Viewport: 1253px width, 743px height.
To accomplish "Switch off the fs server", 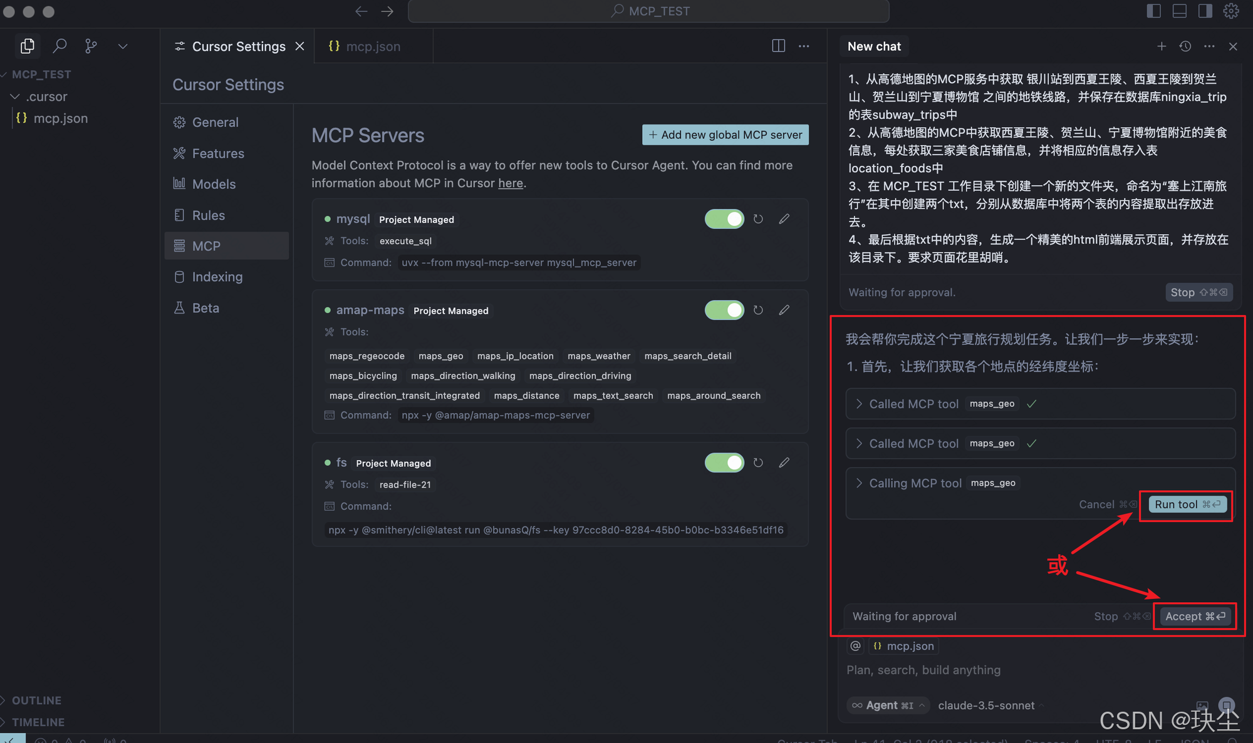I will click(x=724, y=463).
